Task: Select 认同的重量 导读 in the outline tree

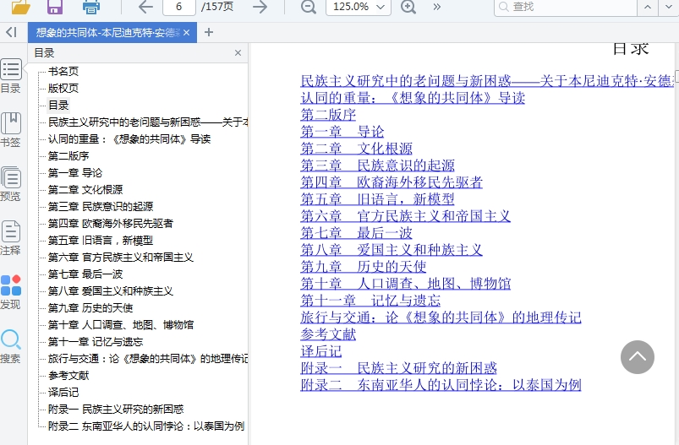Action: click(x=129, y=138)
